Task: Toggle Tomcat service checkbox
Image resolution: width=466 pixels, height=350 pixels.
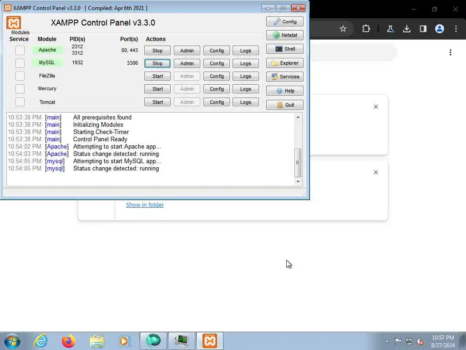Action: point(20,102)
